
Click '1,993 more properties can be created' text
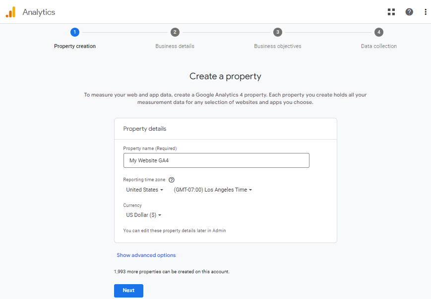172,272
